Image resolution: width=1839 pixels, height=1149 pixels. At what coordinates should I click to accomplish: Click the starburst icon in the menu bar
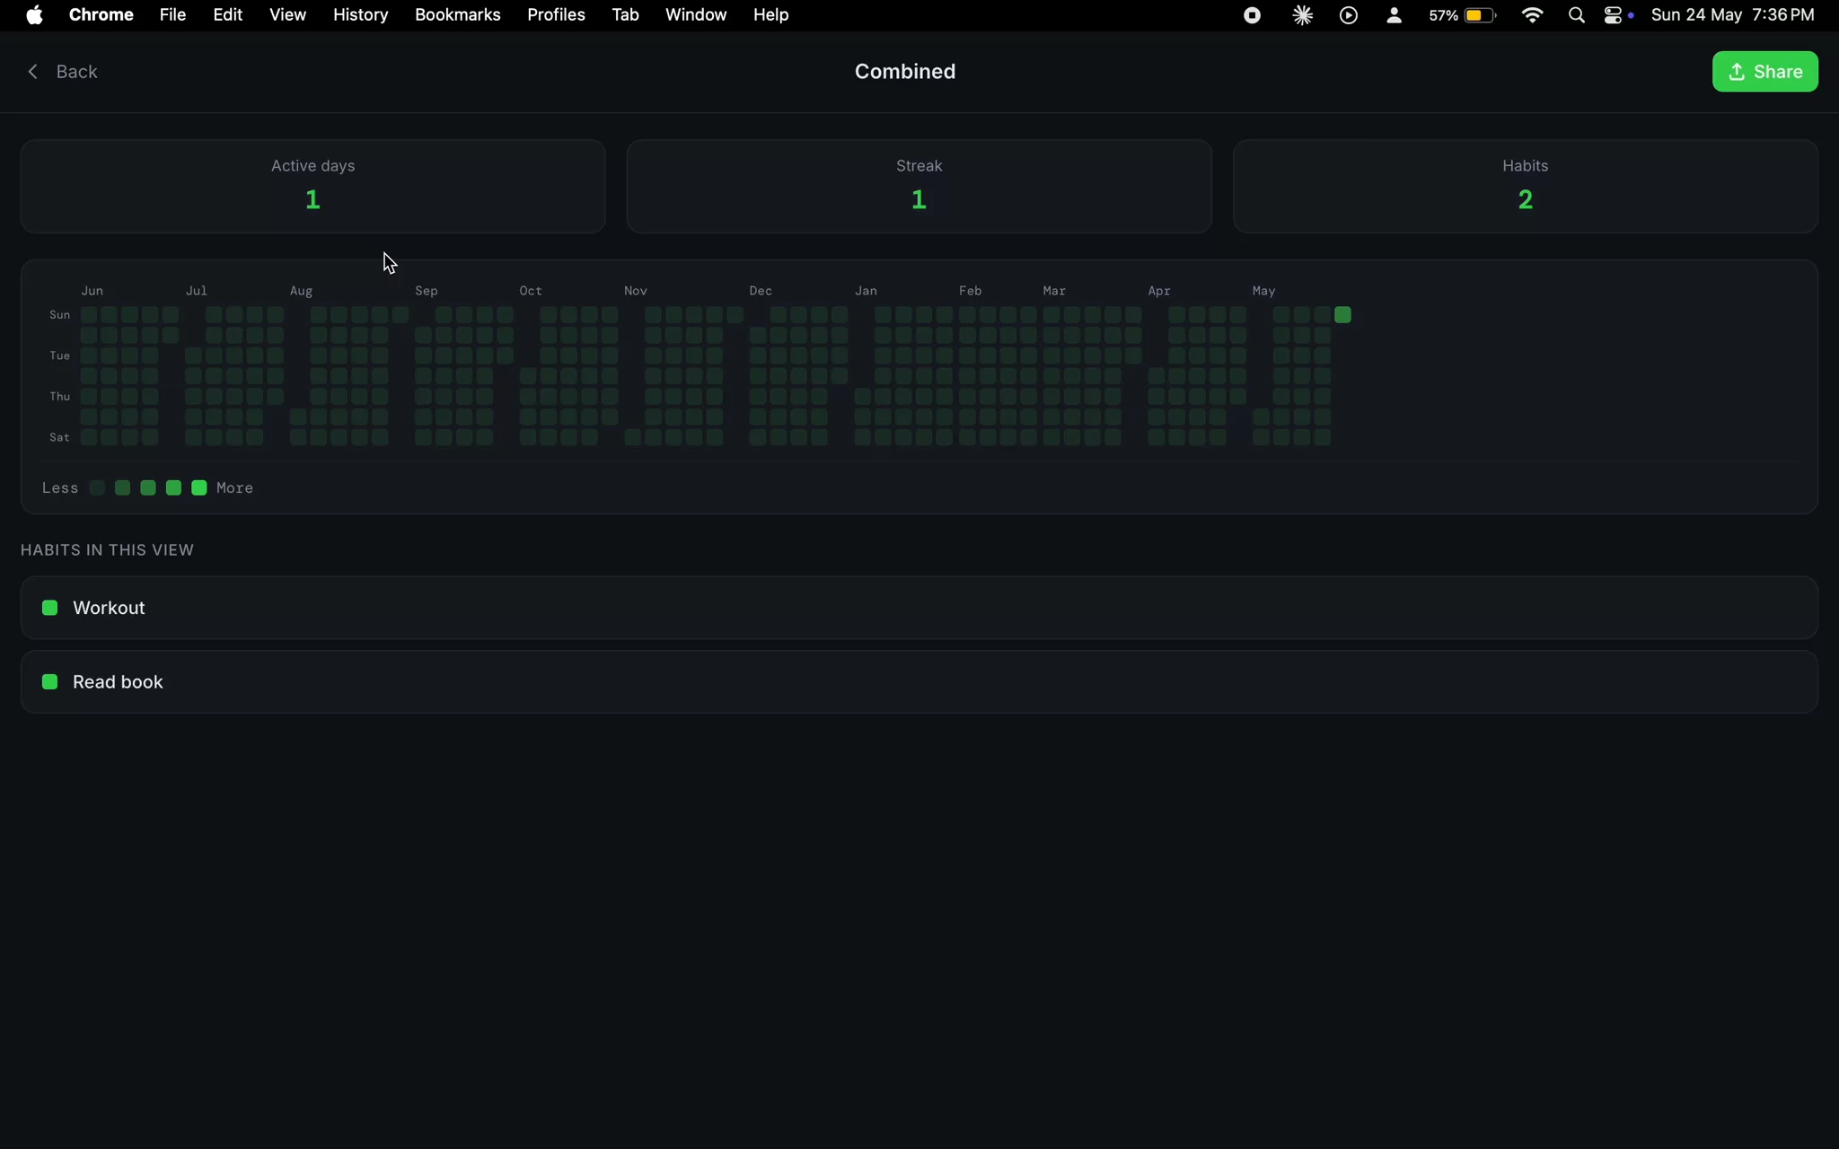[x=1302, y=15]
